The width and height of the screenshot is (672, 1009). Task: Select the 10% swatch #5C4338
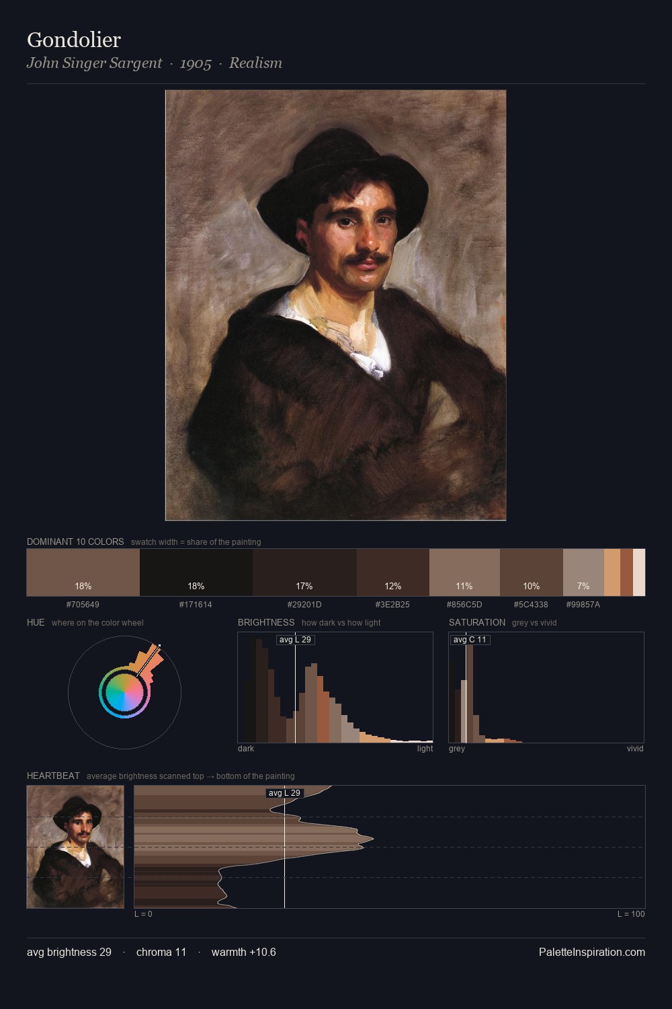point(532,572)
